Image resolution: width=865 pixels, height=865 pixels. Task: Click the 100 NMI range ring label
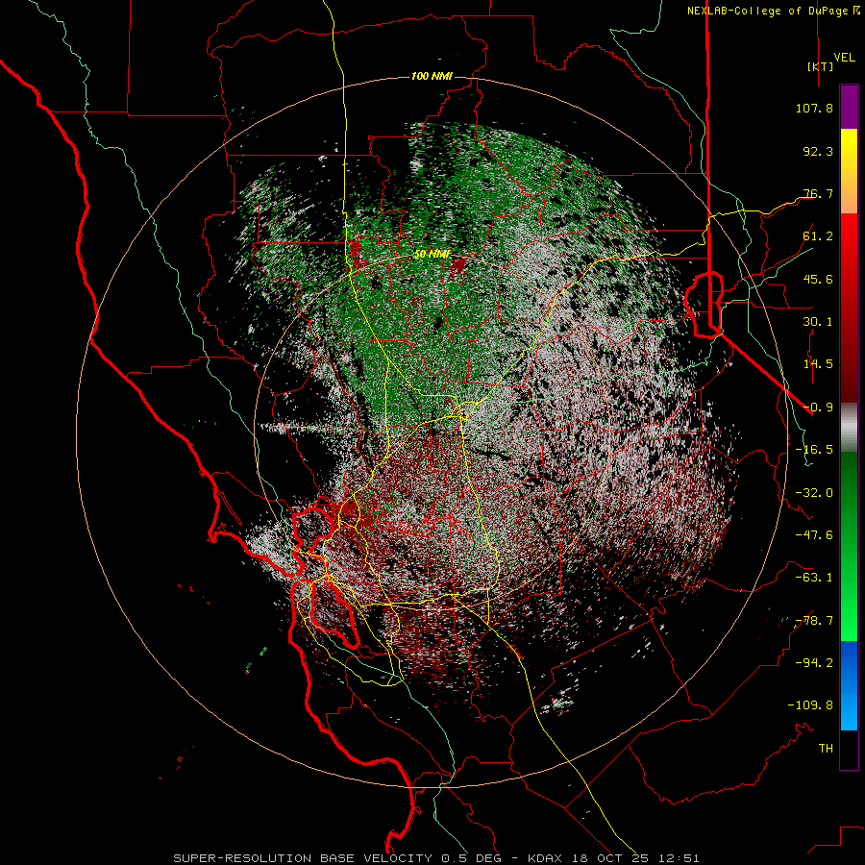(x=432, y=76)
